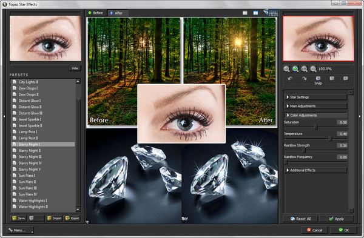Expand the Main Adjustments section
Viewport: 364px width, 238px height.
tap(315, 106)
